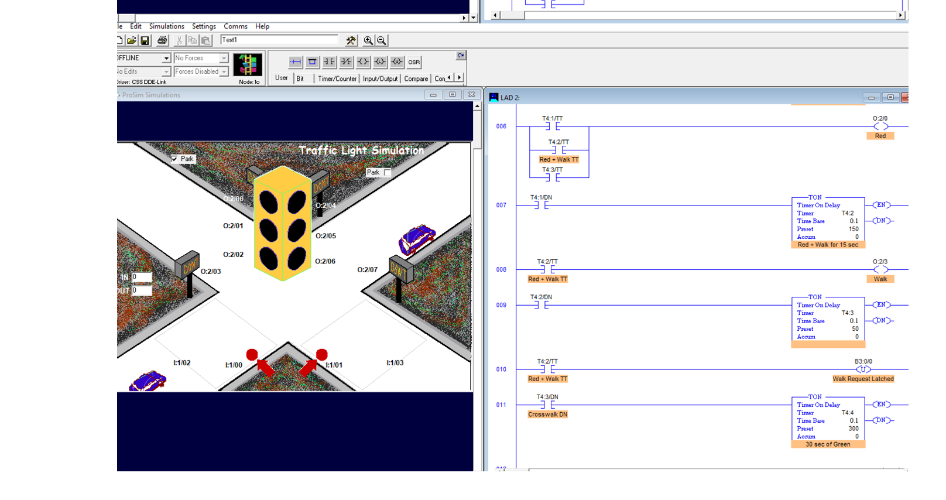Cut with the scissors icon
946x500 pixels.
tap(179, 40)
